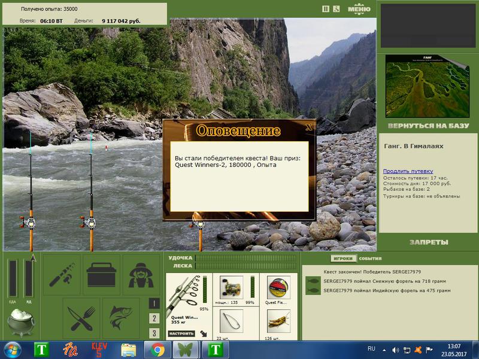Click the quest winner notification message text
479x359 pixels.
pyautogui.click(x=238, y=162)
